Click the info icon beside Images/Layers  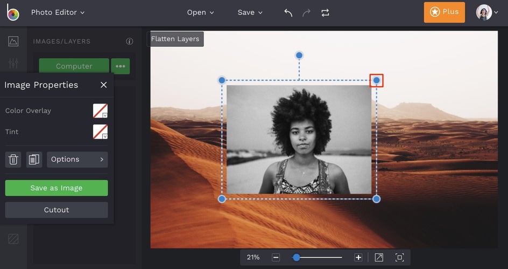tap(129, 42)
